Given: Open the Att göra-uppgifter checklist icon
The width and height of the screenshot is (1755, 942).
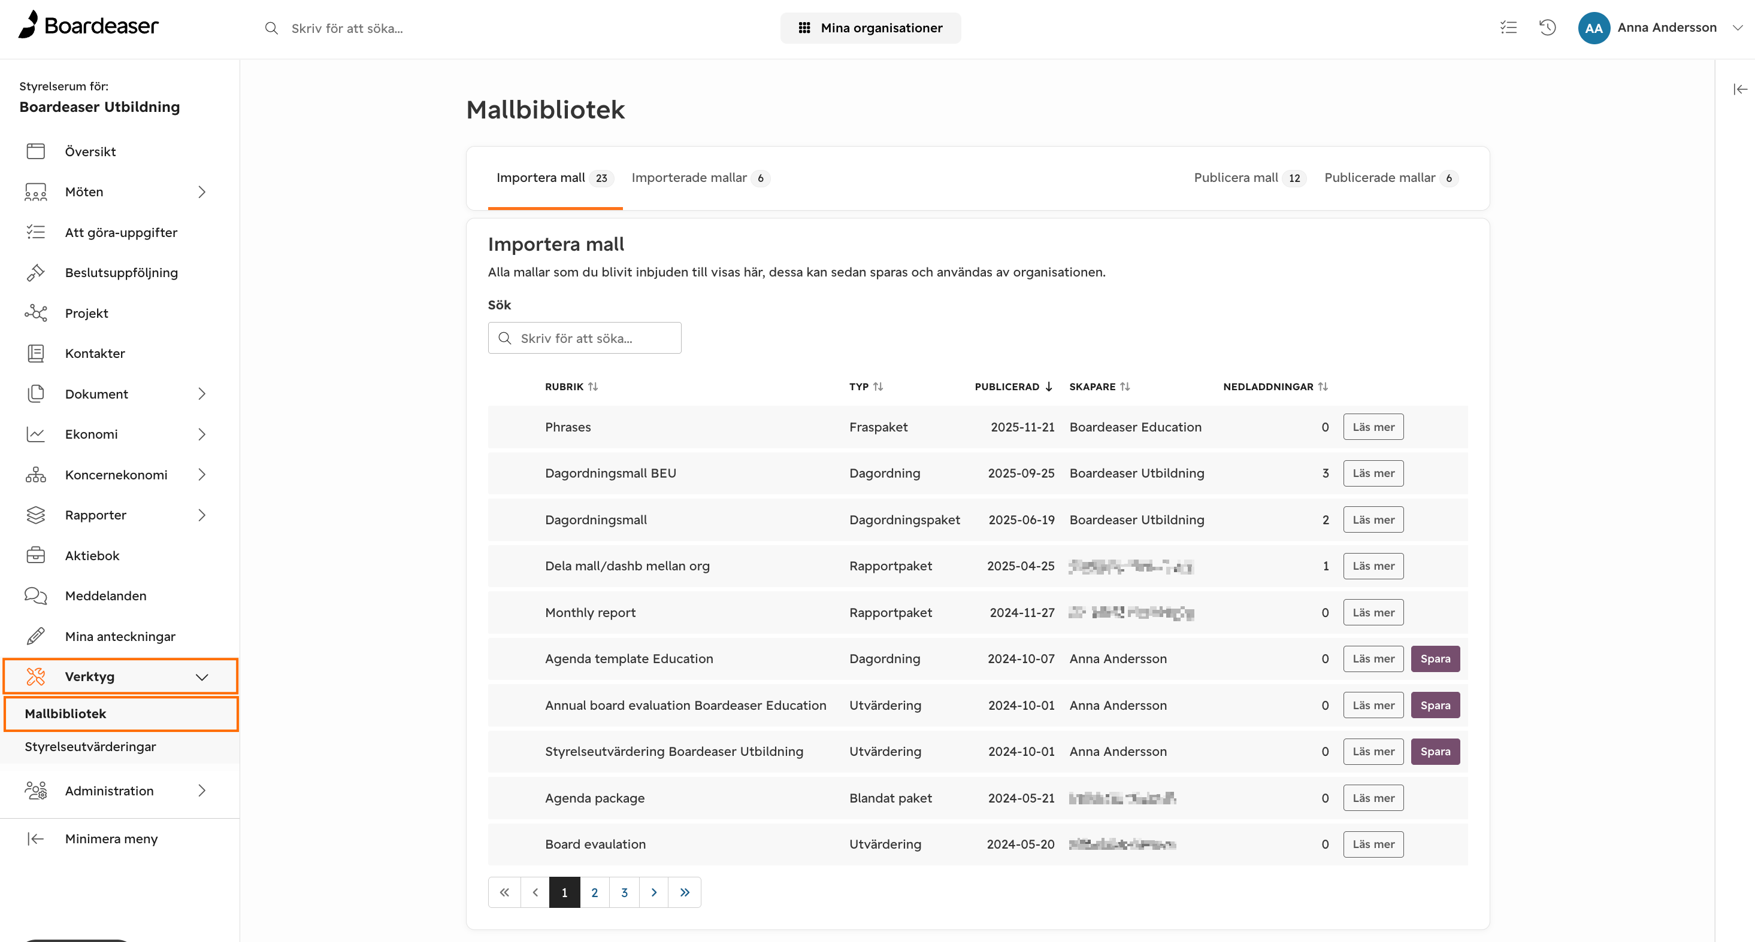Looking at the screenshot, I should coord(35,232).
